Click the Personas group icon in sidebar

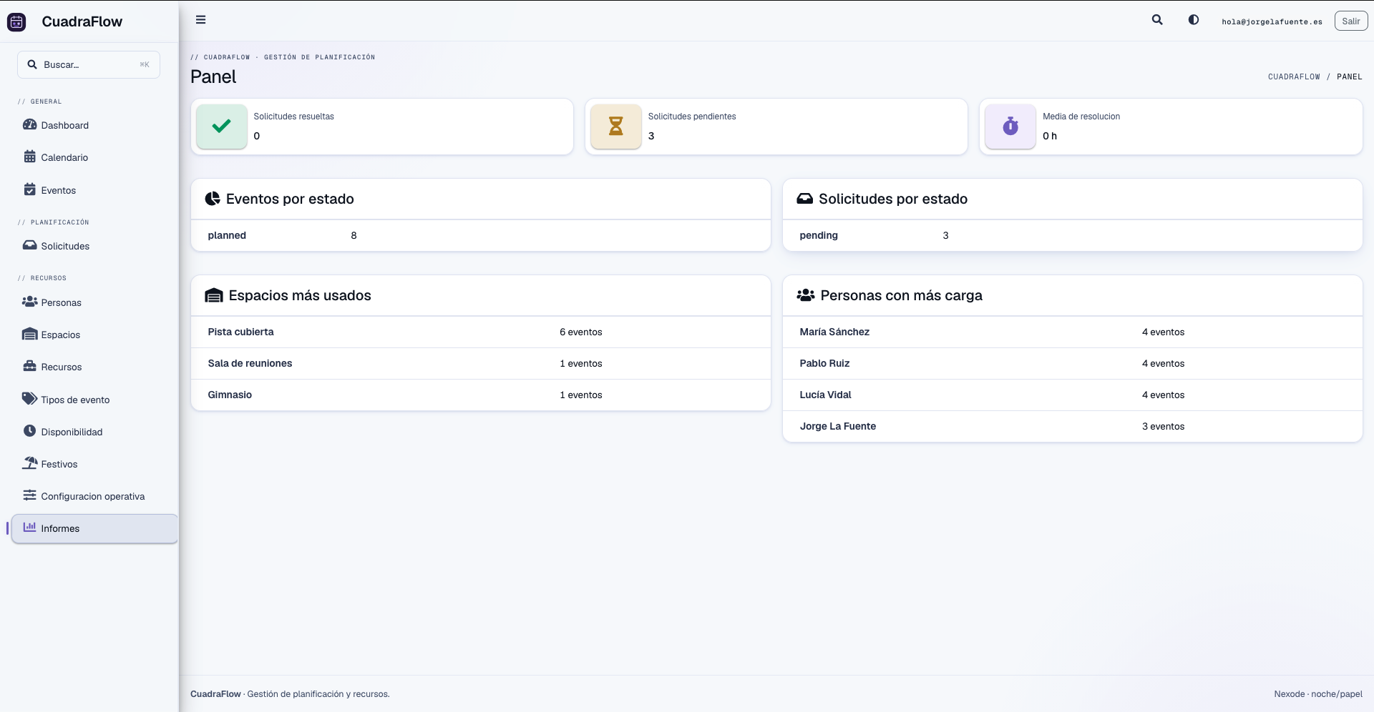pos(30,302)
